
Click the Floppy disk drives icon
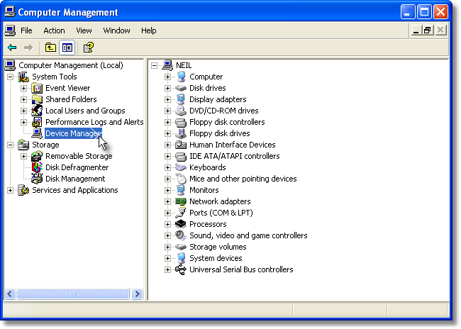tap(181, 133)
